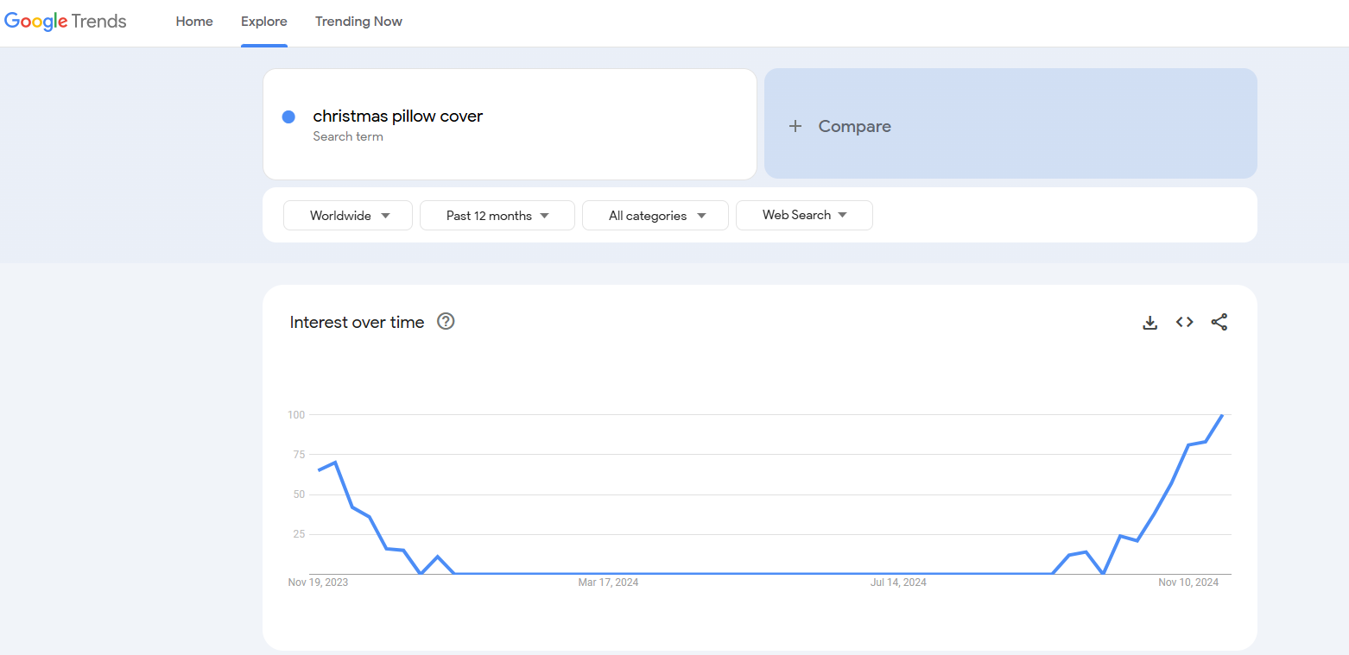Image resolution: width=1349 pixels, height=655 pixels.
Task: Click the 25 value on y-axis
Action: pyautogui.click(x=299, y=534)
